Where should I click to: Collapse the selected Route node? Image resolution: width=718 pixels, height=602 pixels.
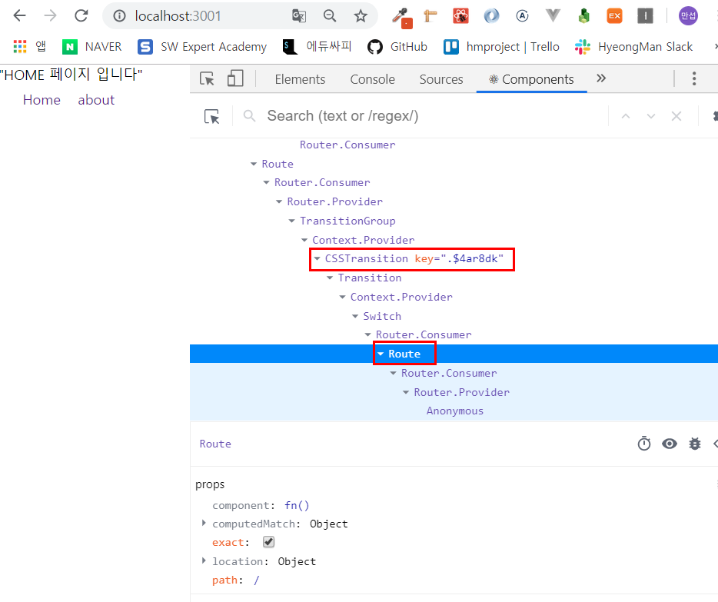coord(380,354)
